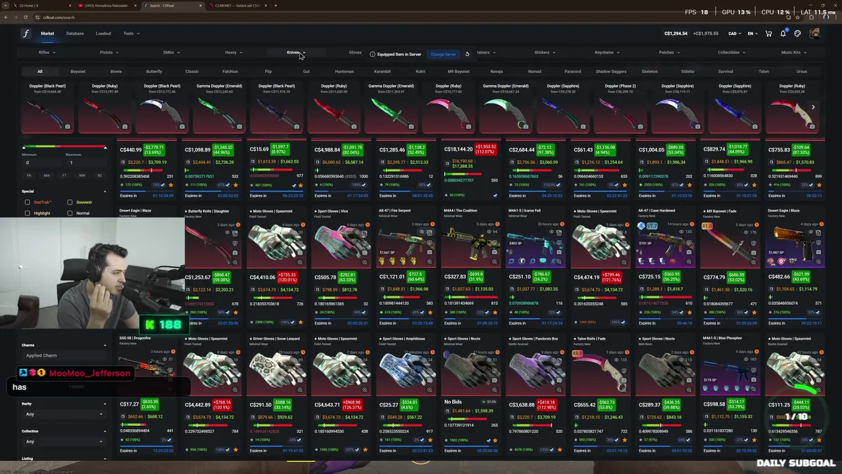Screen dimensions: 842x474
Task: Expand the Rifles category dropdown
Action: [46, 52]
